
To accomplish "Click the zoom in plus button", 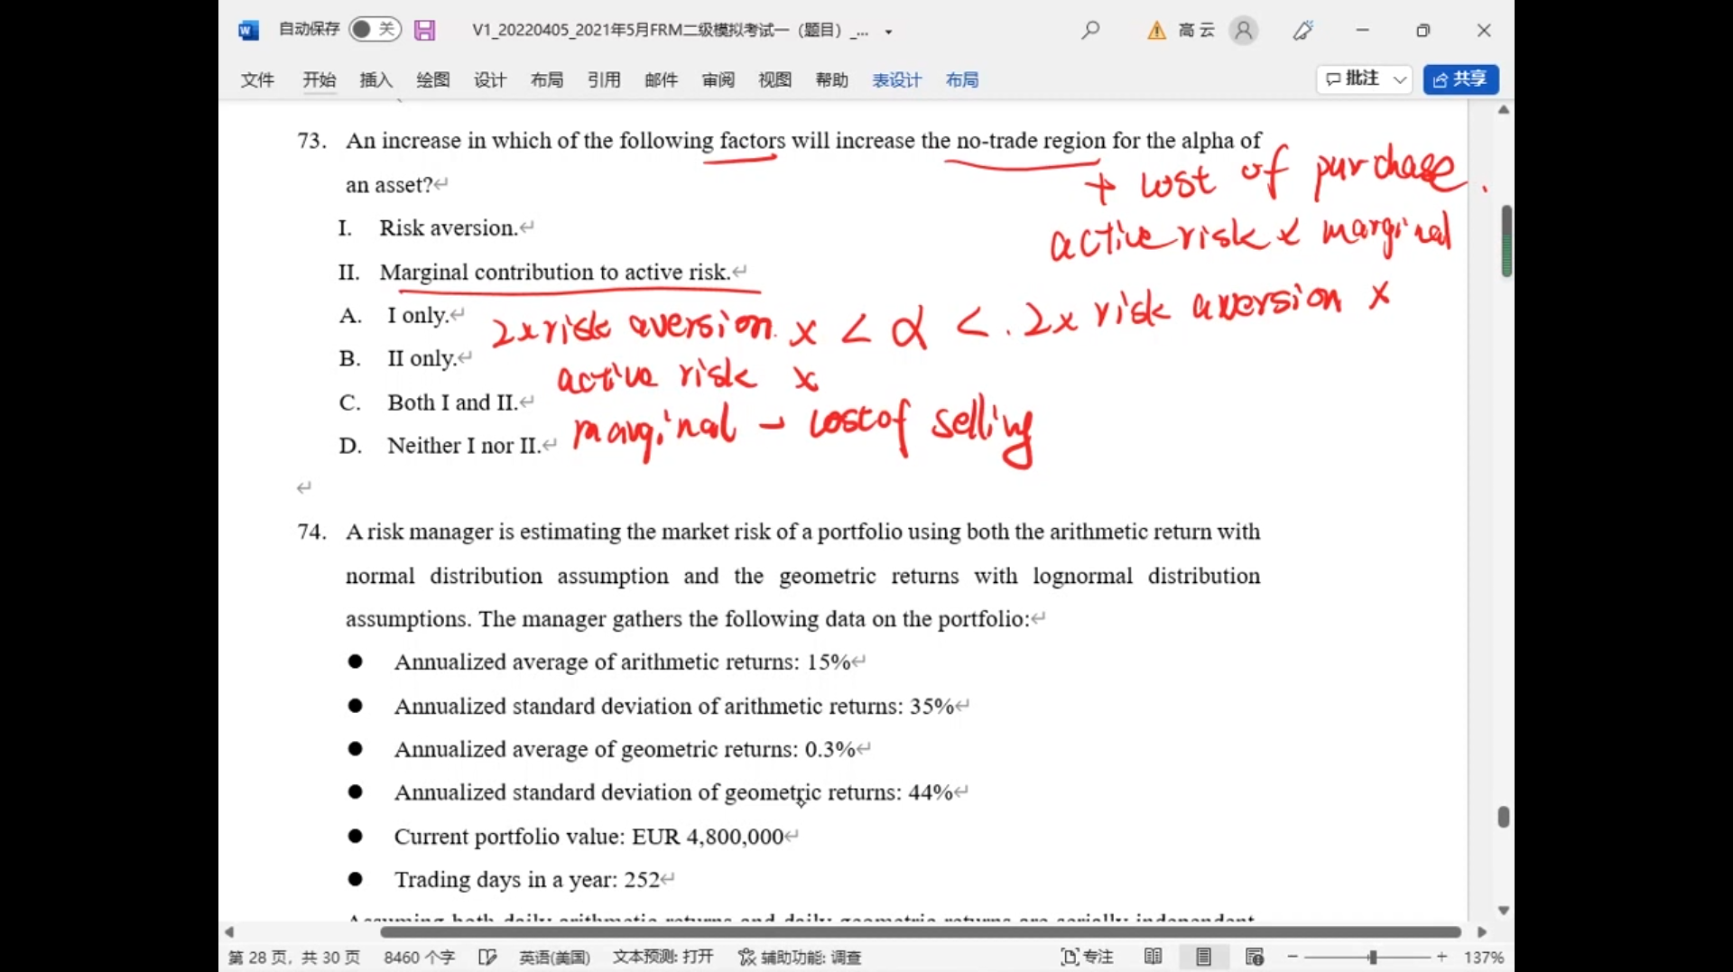I will pyautogui.click(x=1441, y=957).
